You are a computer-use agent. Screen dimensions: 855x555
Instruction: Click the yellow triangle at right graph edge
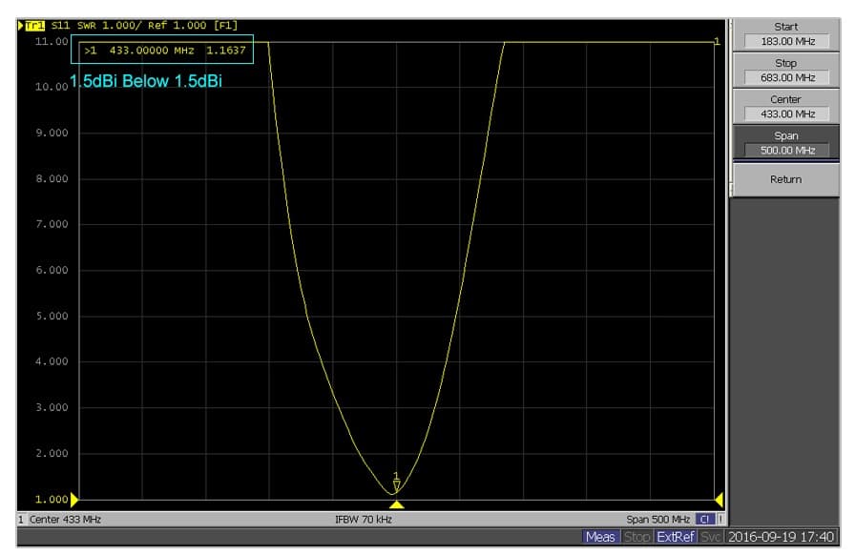click(719, 500)
